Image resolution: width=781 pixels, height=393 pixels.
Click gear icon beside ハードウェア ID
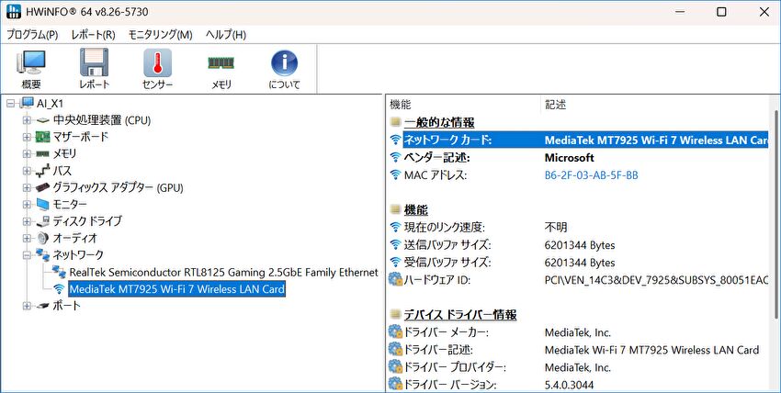395,279
